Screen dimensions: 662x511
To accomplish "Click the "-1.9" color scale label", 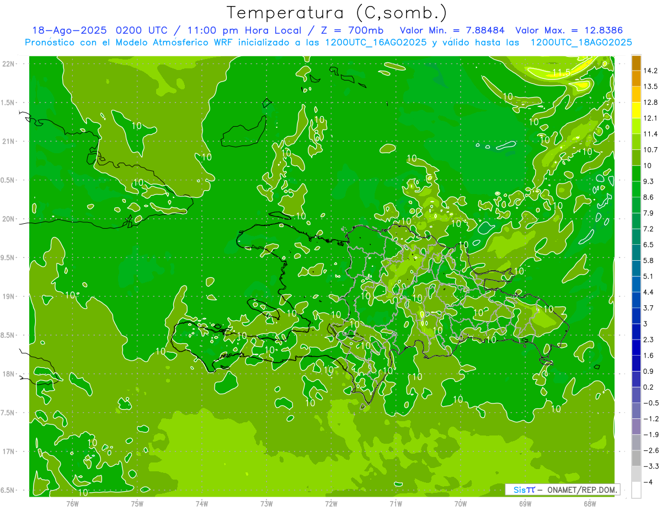I will (x=651, y=435).
